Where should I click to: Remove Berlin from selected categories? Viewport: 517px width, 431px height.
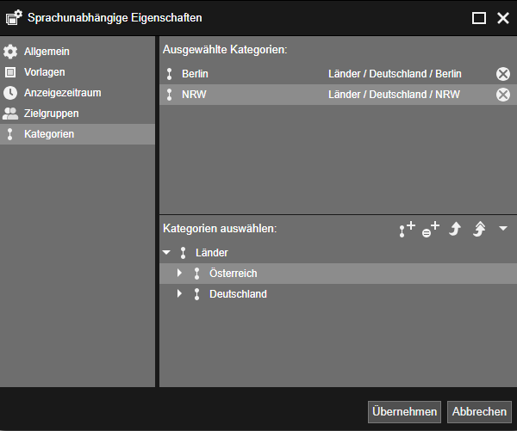pos(503,74)
